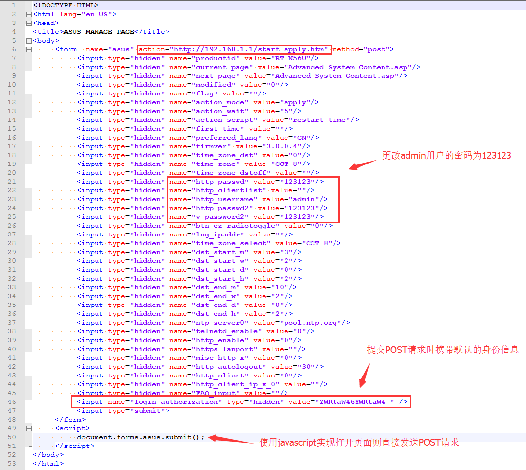Collapse the html tag fold marker

[29, 14]
